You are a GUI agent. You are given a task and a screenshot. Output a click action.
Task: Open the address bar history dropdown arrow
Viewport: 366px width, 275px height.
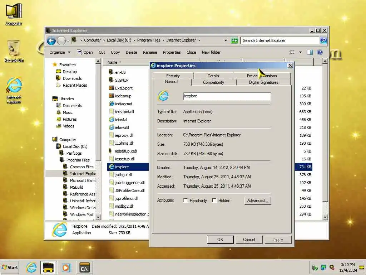(x=226, y=40)
